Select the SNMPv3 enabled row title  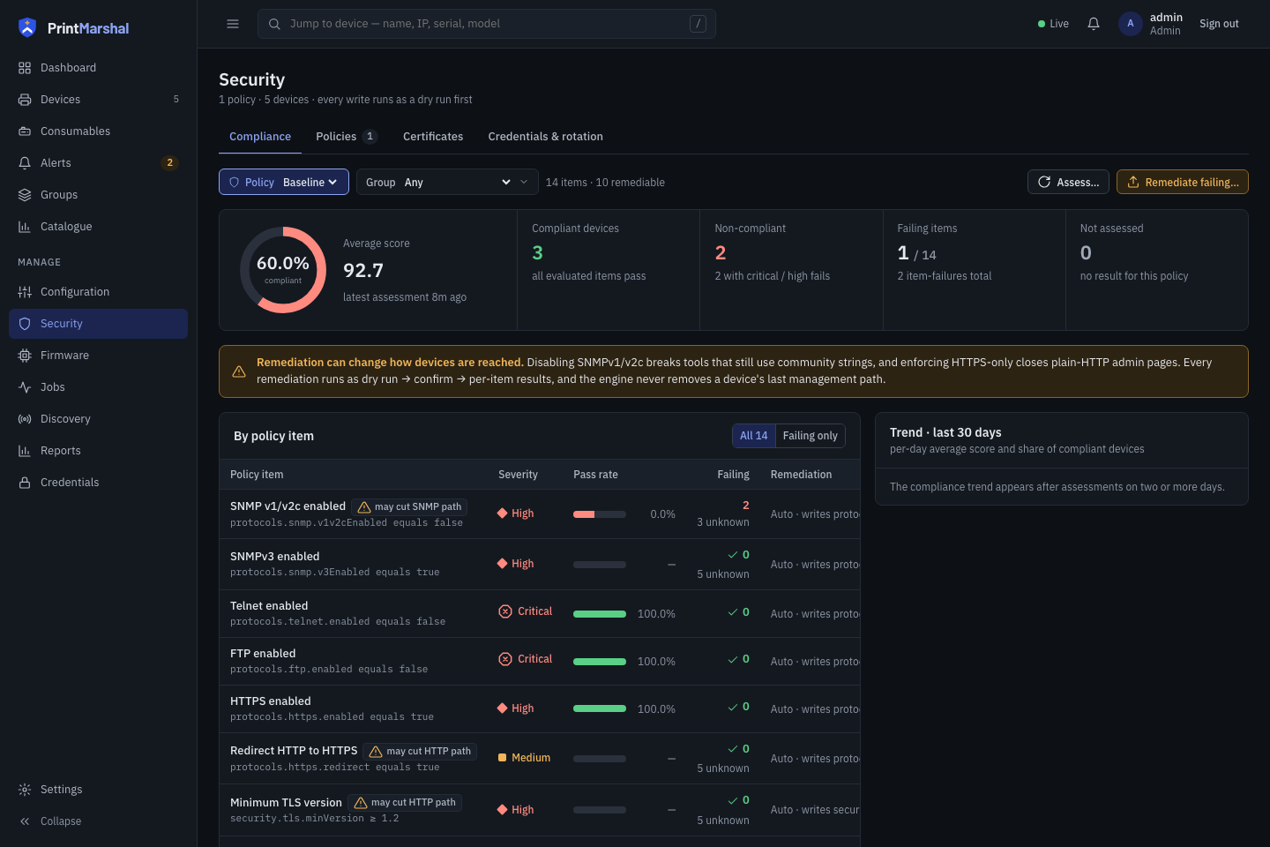[x=275, y=557]
